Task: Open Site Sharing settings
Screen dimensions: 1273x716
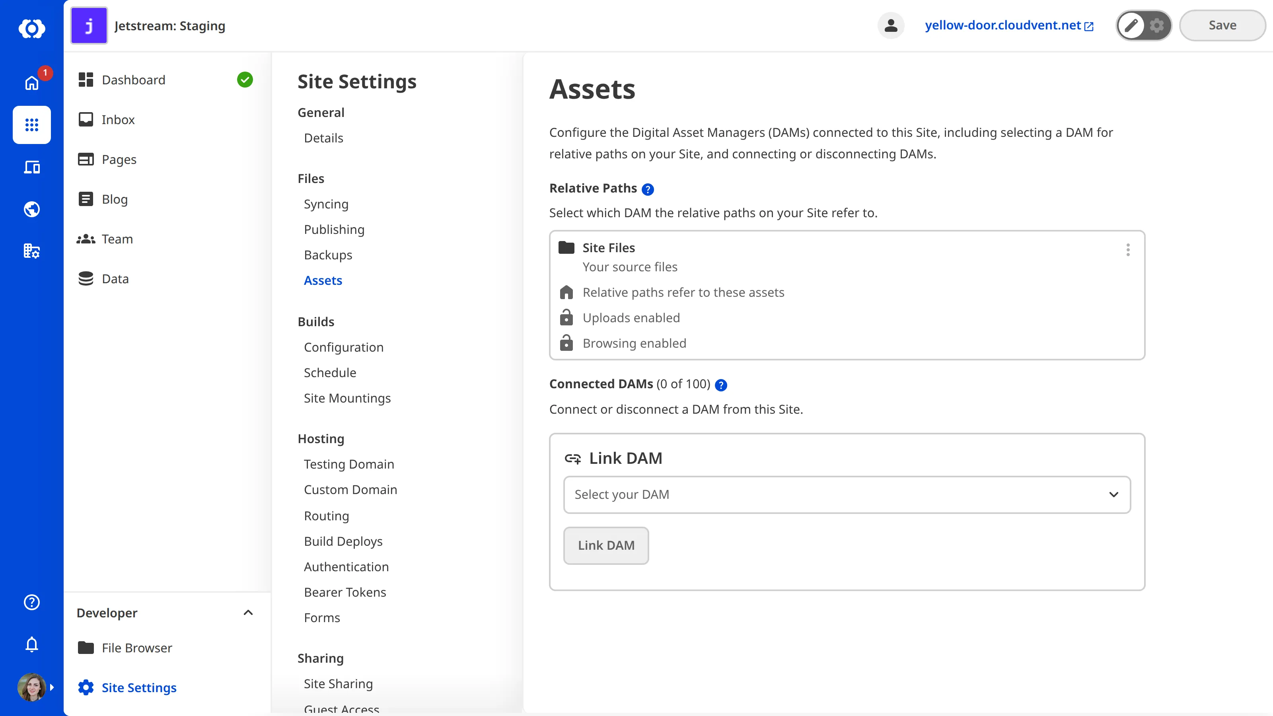Action: (338, 684)
